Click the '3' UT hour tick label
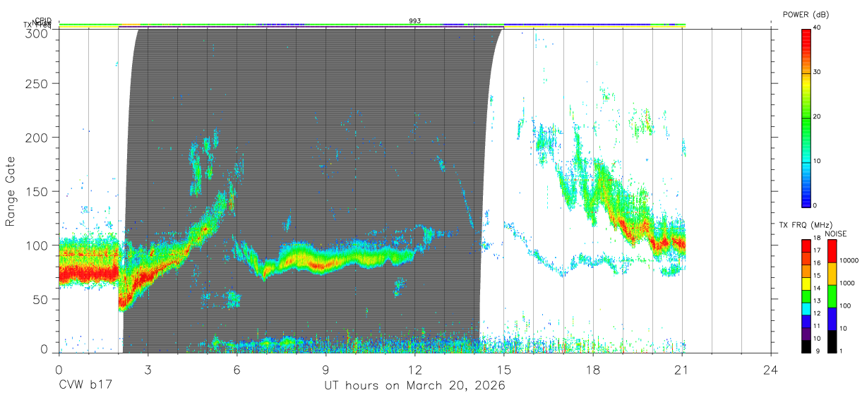 click(148, 368)
